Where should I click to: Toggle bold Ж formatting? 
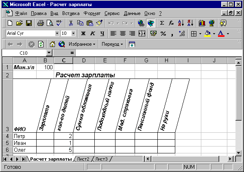[83, 34]
